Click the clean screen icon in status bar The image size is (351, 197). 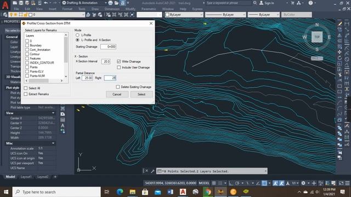pyautogui.click(x=341, y=183)
